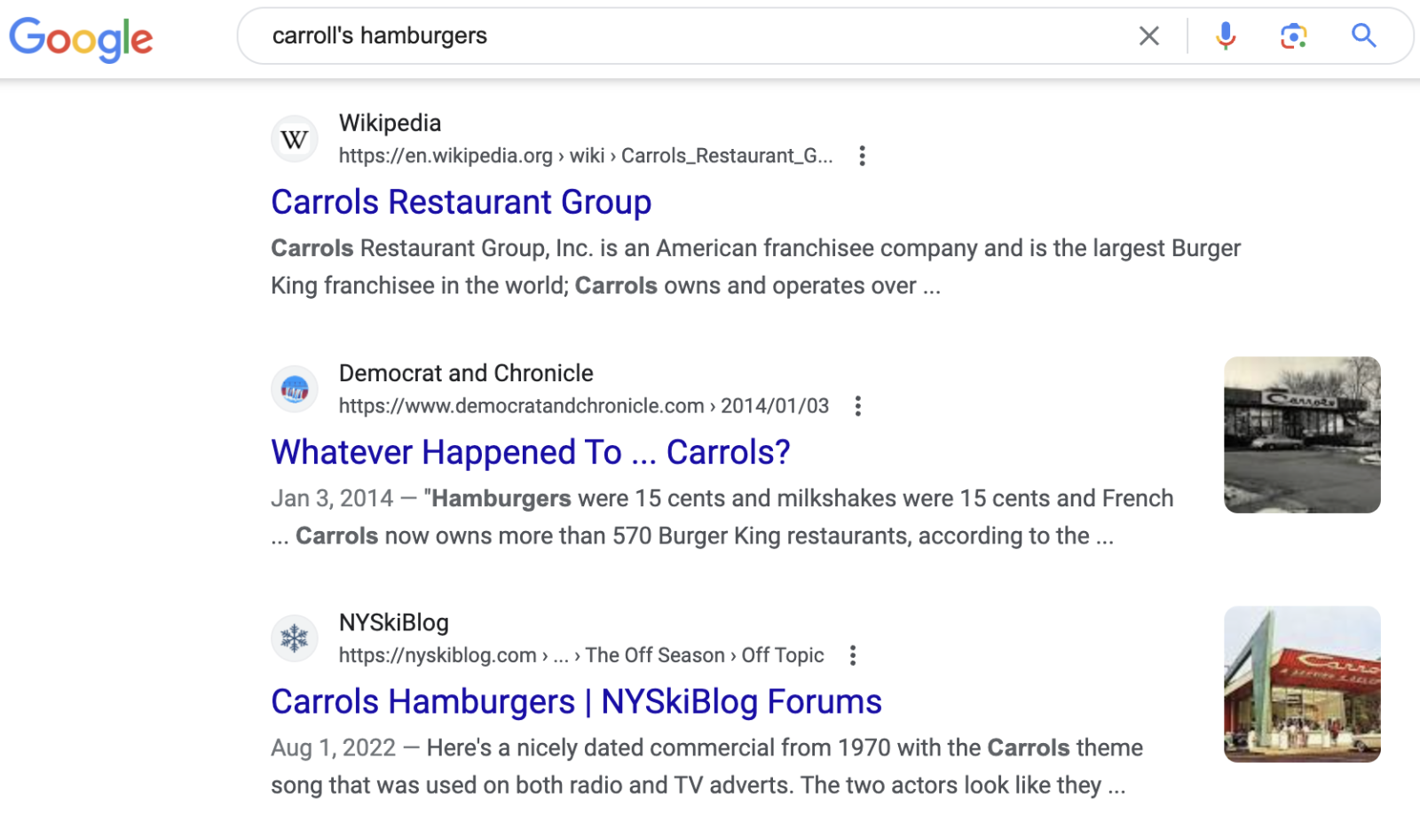Click the magnifying glass search button
Screen dimensions: 1420x829
click(x=1363, y=36)
